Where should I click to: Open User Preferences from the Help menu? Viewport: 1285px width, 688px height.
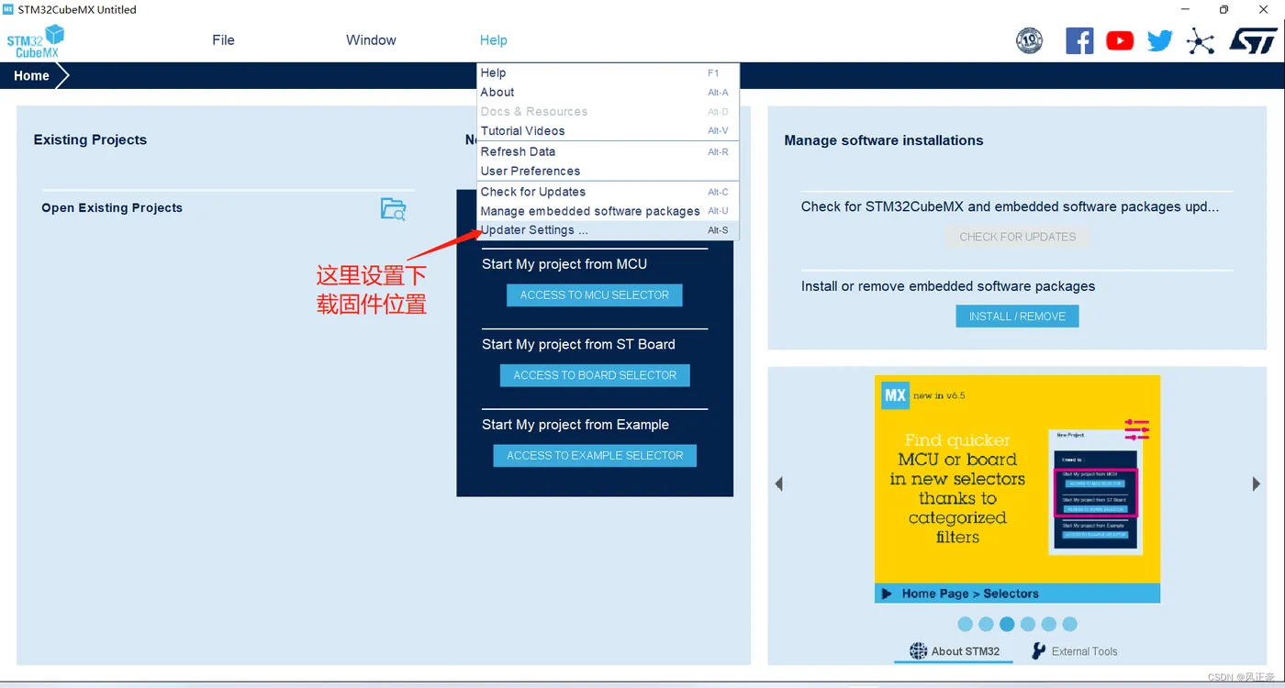coord(608,172)
